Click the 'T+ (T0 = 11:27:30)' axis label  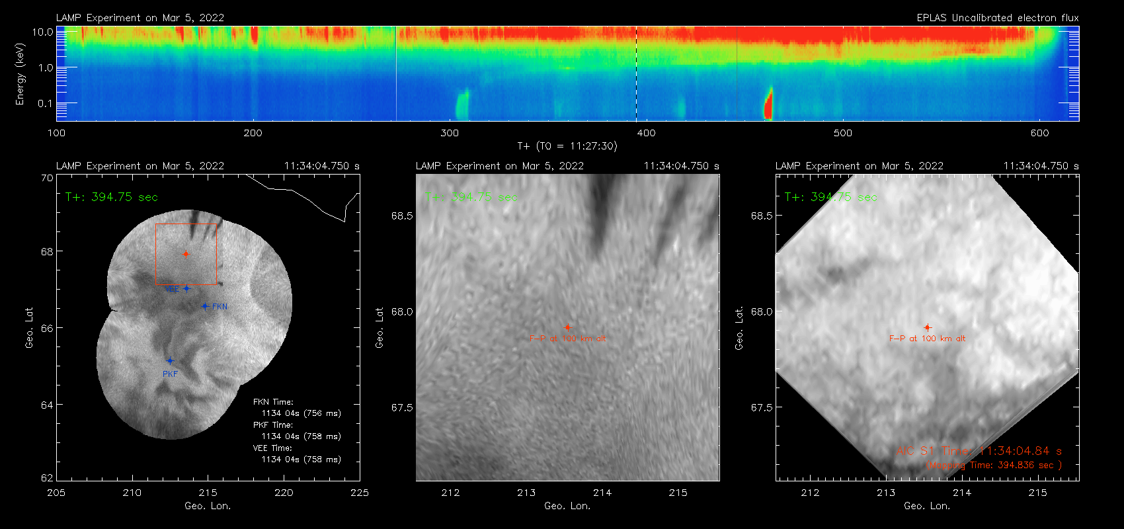pyautogui.click(x=567, y=146)
